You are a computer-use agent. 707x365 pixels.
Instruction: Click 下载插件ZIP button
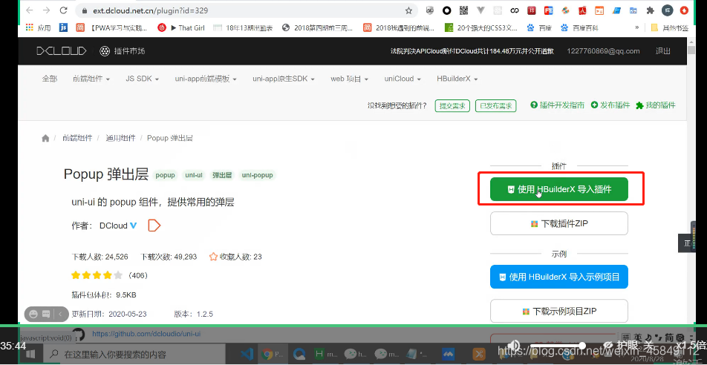559,223
